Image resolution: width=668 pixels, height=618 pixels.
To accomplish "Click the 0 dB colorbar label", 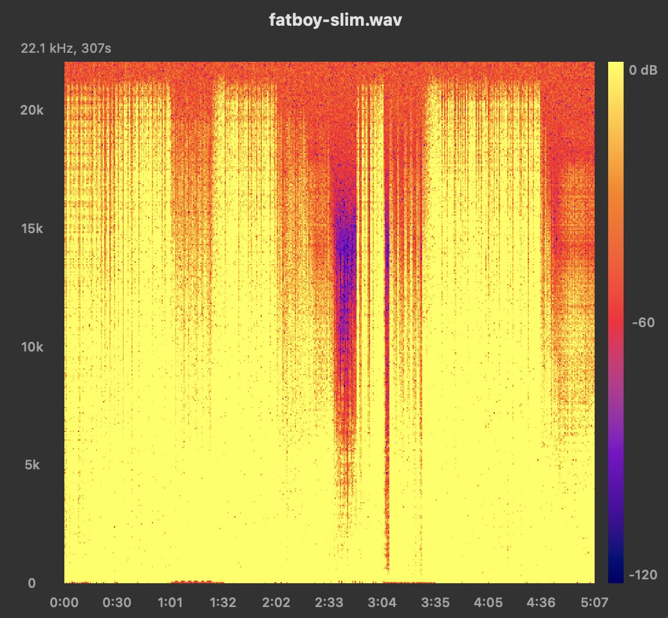I will click(644, 70).
